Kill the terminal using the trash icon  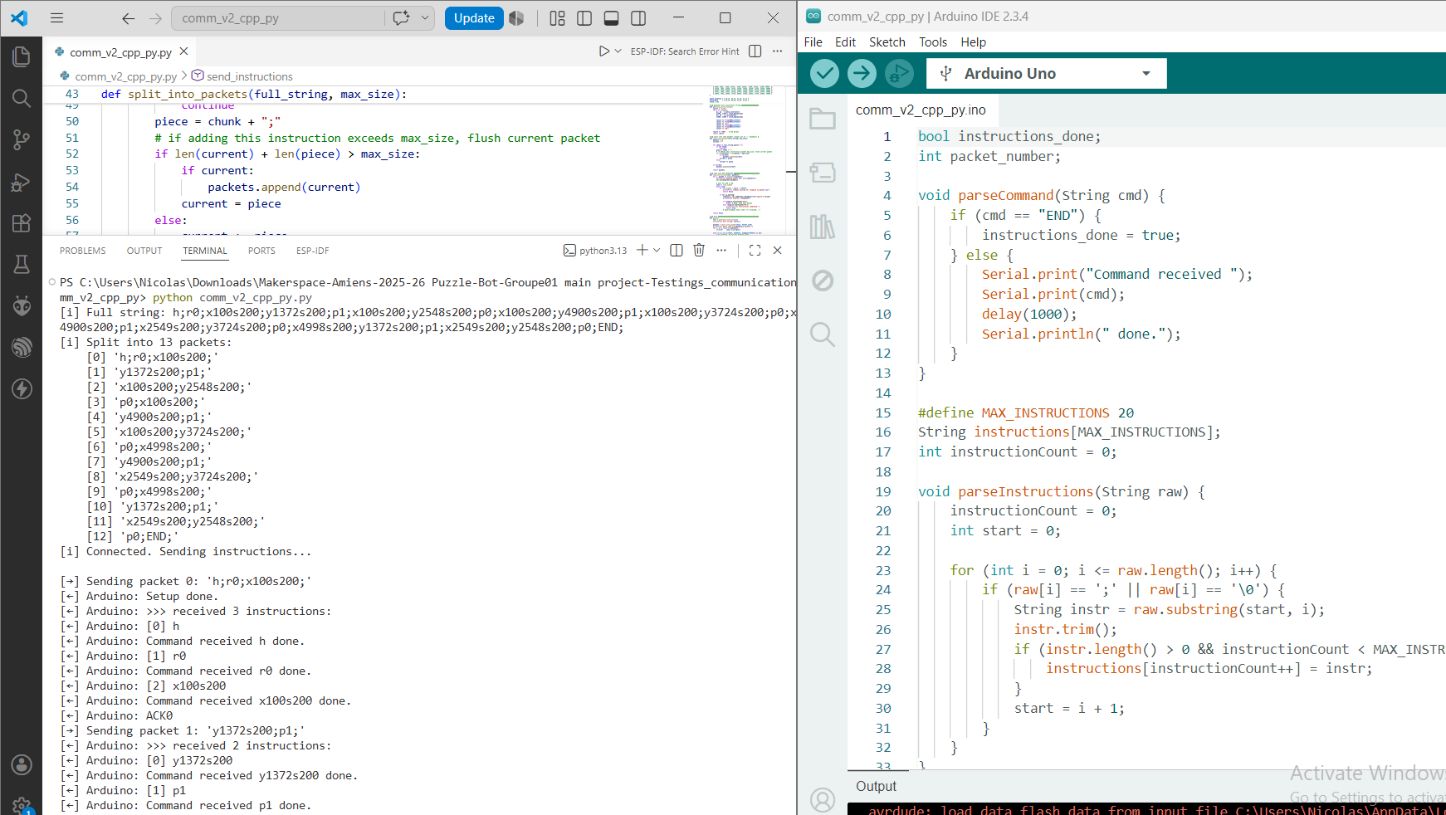click(699, 250)
